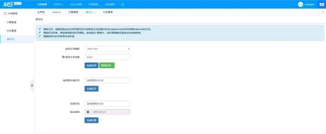The height and width of the screenshot is (134, 326).
Task: Click the green 预览主页 button
Action: pyautogui.click(x=107, y=65)
